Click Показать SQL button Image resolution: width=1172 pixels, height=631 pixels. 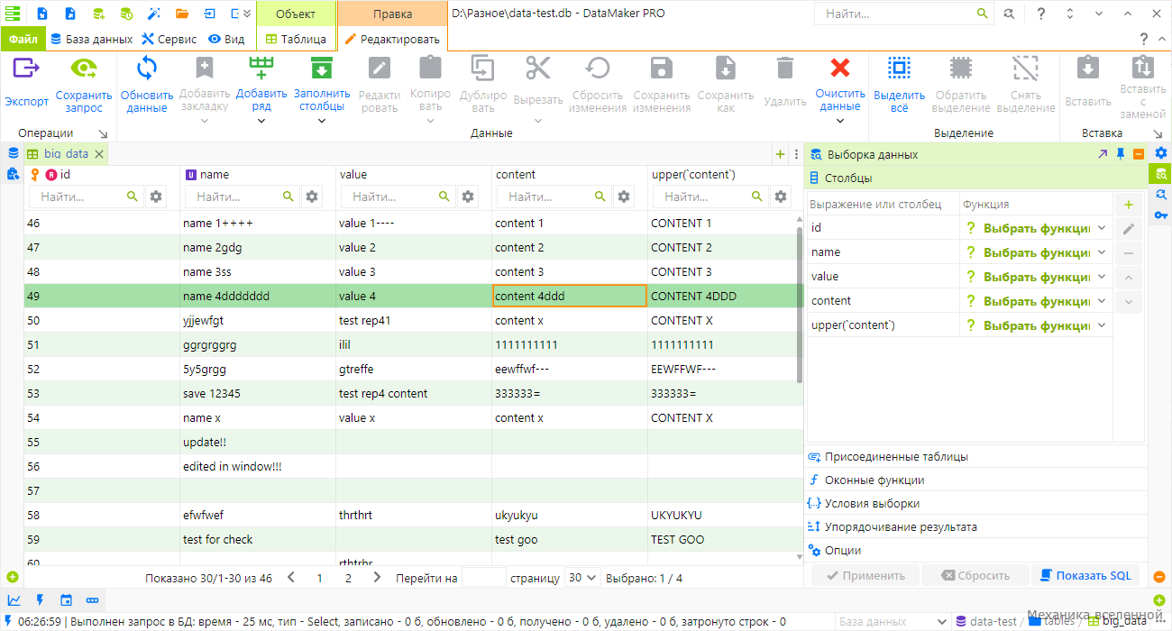point(1086,575)
